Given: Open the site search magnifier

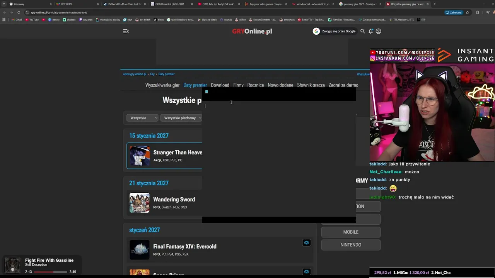Looking at the screenshot, I should point(362,31).
